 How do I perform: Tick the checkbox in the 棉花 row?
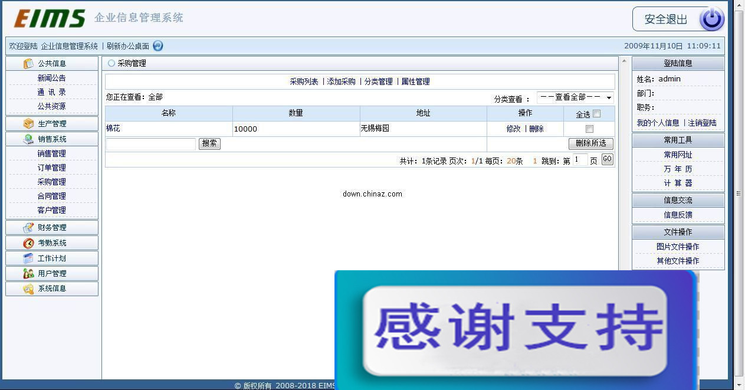click(x=589, y=129)
